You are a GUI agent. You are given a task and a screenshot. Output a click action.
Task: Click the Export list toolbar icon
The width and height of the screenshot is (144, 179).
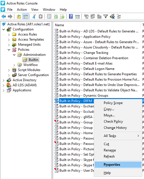62,16
